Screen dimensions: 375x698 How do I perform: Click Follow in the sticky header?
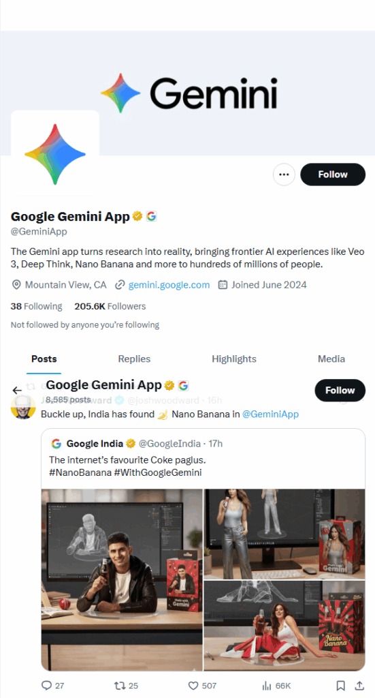coord(340,391)
